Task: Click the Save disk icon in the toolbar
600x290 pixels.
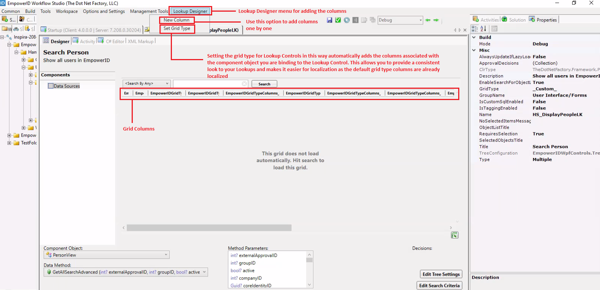Action: pyautogui.click(x=330, y=20)
